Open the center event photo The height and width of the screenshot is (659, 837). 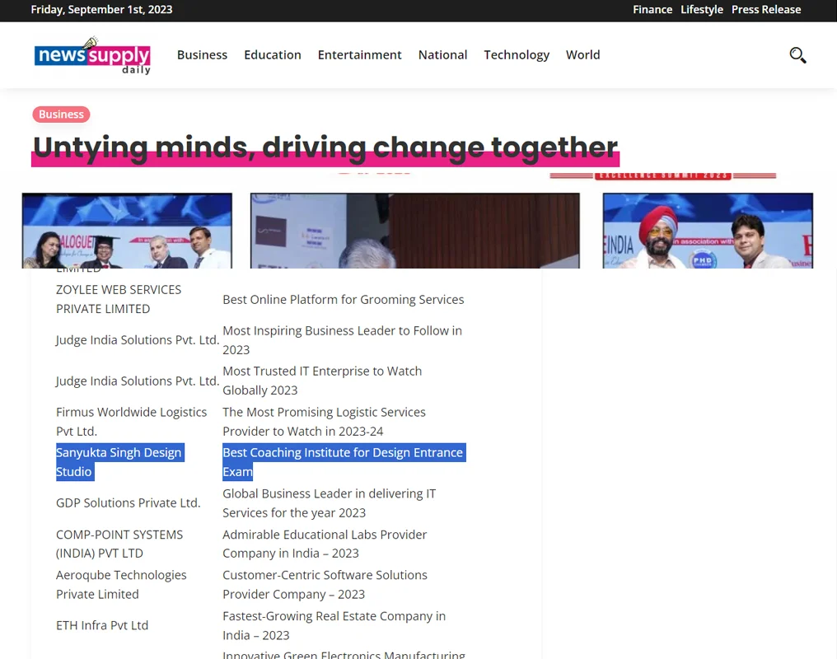pyautogui.click(x=414, y=231)
